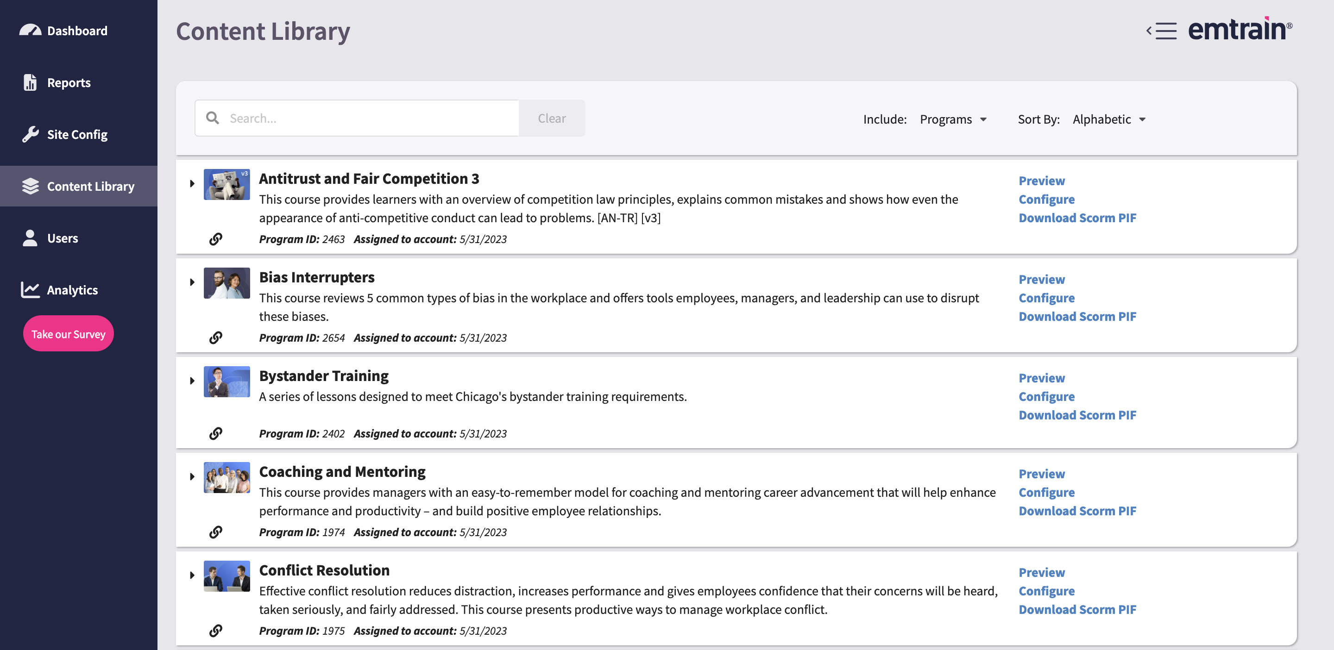
Task: Go to Content Library in sidebar
Action: click(x=79, y=186)
